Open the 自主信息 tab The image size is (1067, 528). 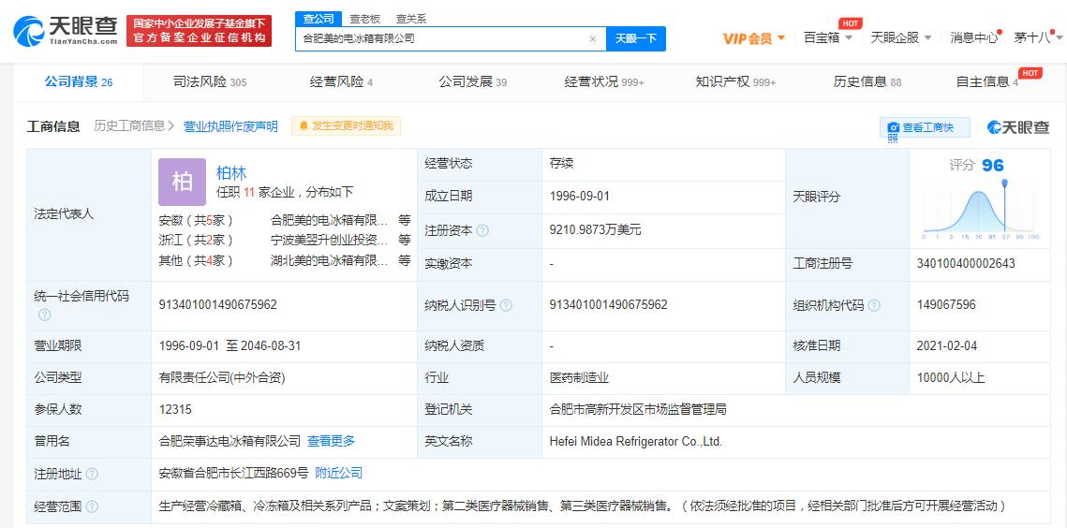pos(986,82)
